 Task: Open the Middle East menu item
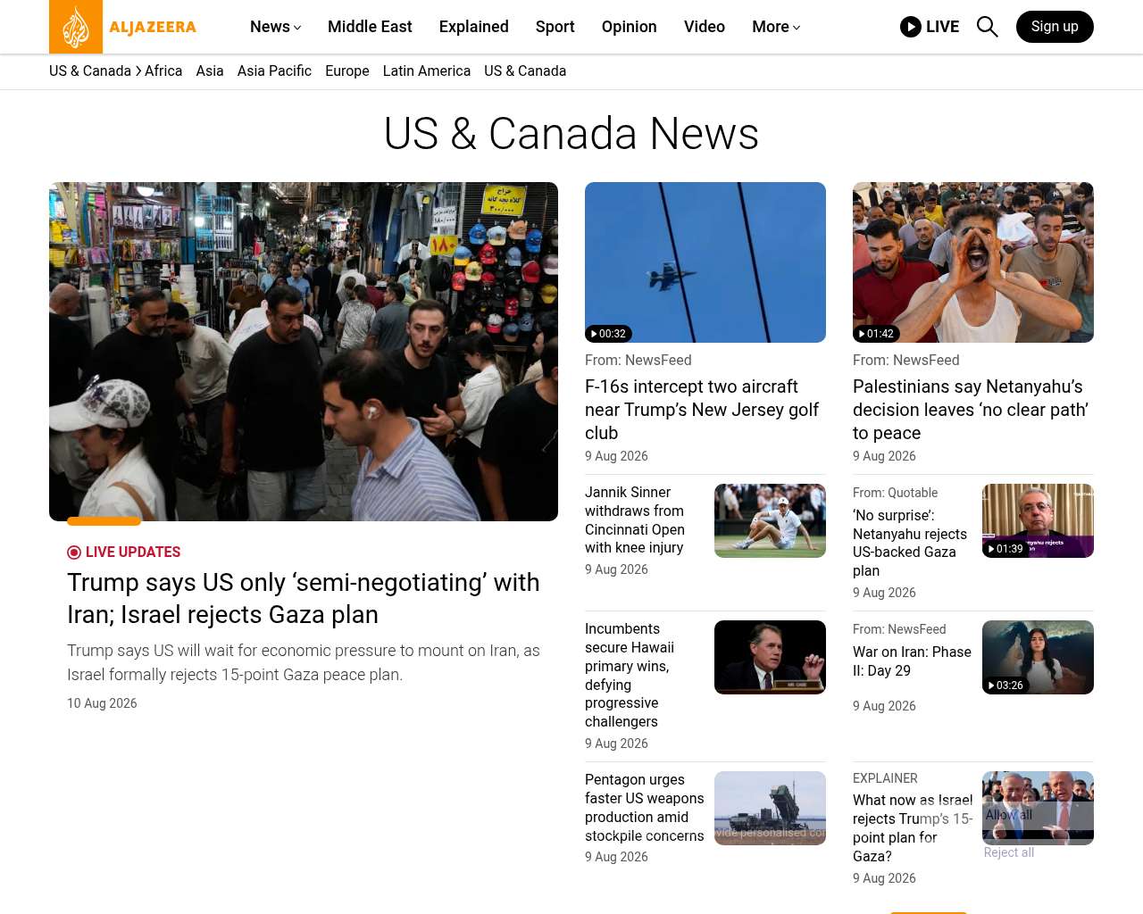point(370,27)
